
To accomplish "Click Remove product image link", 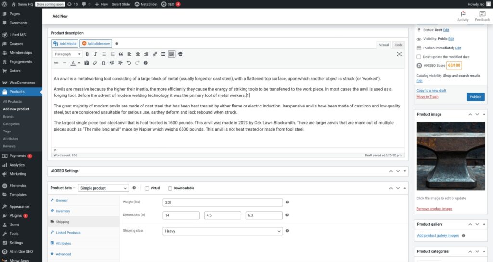I will point(434,209).
